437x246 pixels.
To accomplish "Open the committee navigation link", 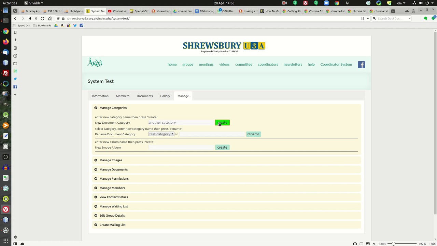I will pos(244,64).
